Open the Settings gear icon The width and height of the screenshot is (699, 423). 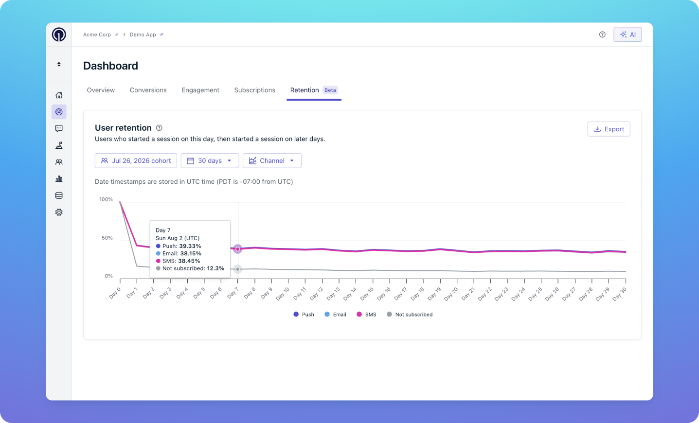click(x=59, y=212)
